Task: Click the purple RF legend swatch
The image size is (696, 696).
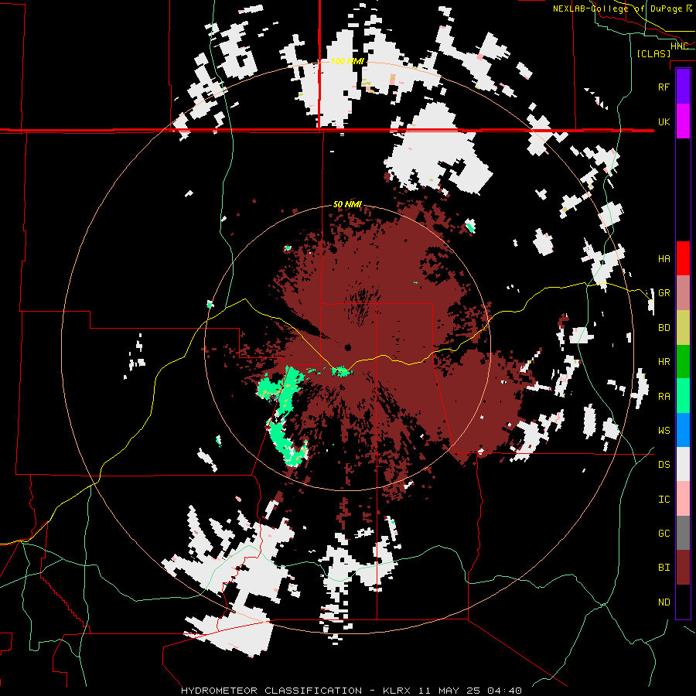Action: [x=683, y=87]
